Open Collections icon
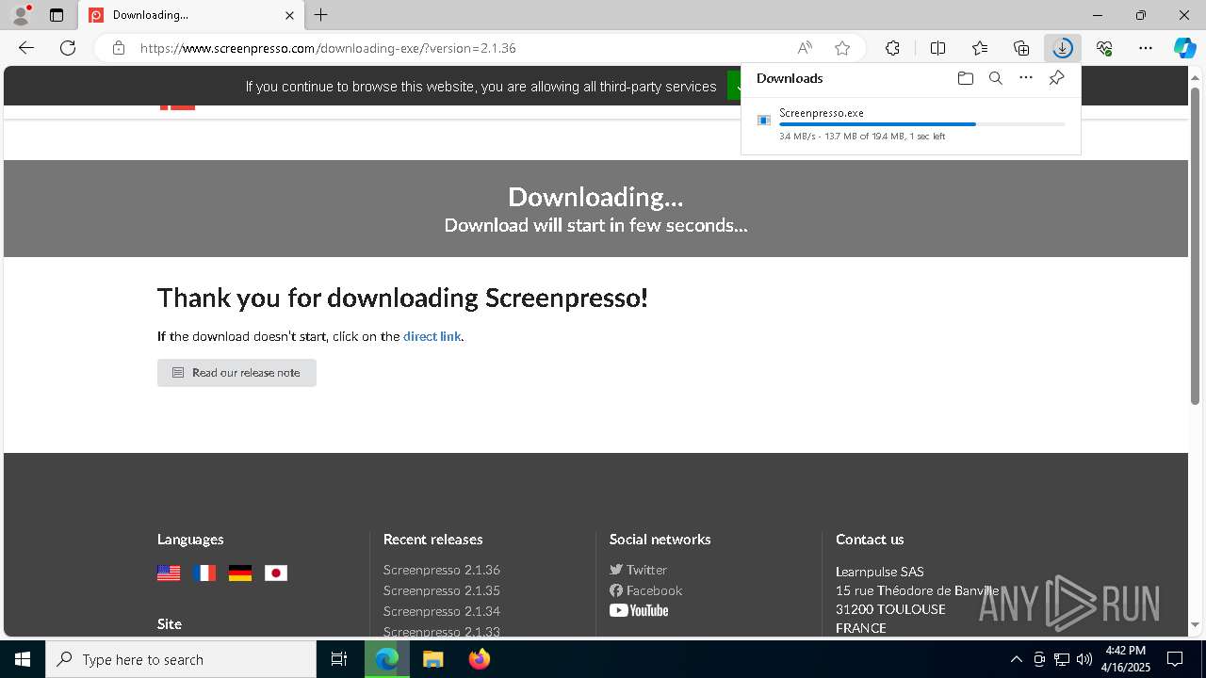This screenshot has height=678, width=1206. 1021,48
